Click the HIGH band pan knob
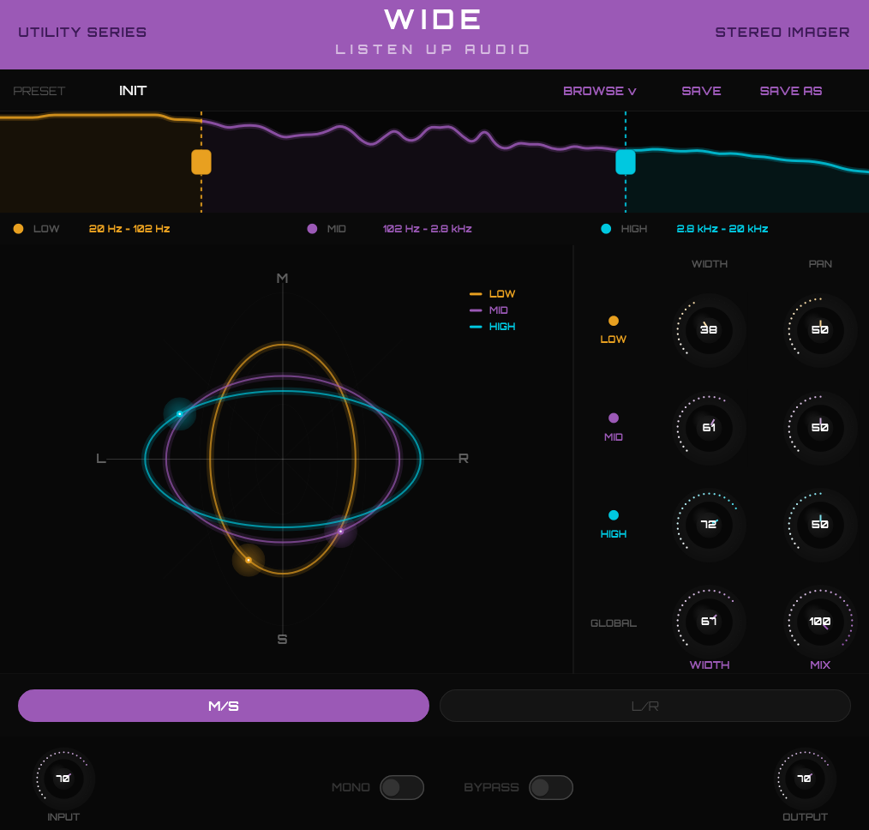The image size is (869, 830). coord(820,525)
